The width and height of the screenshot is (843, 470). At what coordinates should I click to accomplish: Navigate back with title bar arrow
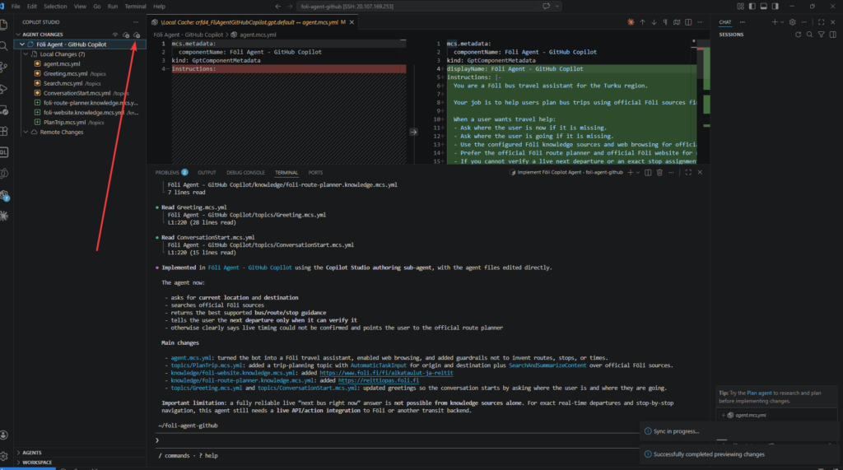(x=278, y=7)
